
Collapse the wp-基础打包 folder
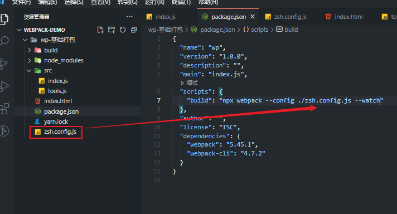pos(25,40)
